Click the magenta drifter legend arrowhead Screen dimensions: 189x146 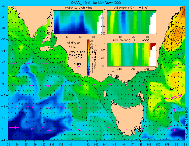click(x=78, y=66)
